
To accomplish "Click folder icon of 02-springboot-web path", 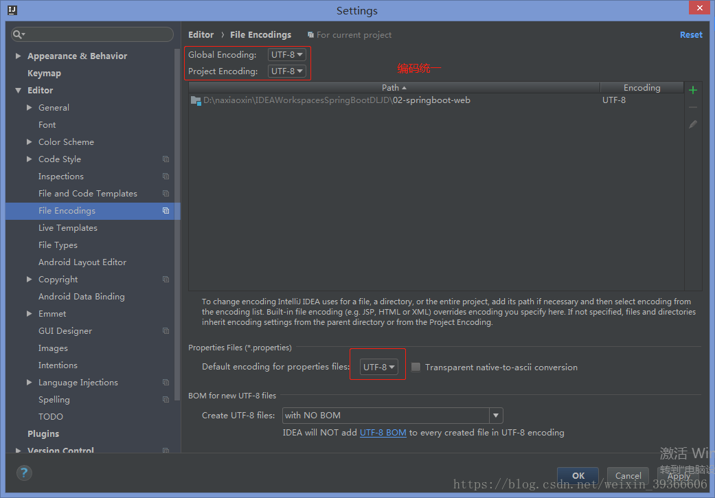I will 196,100.
